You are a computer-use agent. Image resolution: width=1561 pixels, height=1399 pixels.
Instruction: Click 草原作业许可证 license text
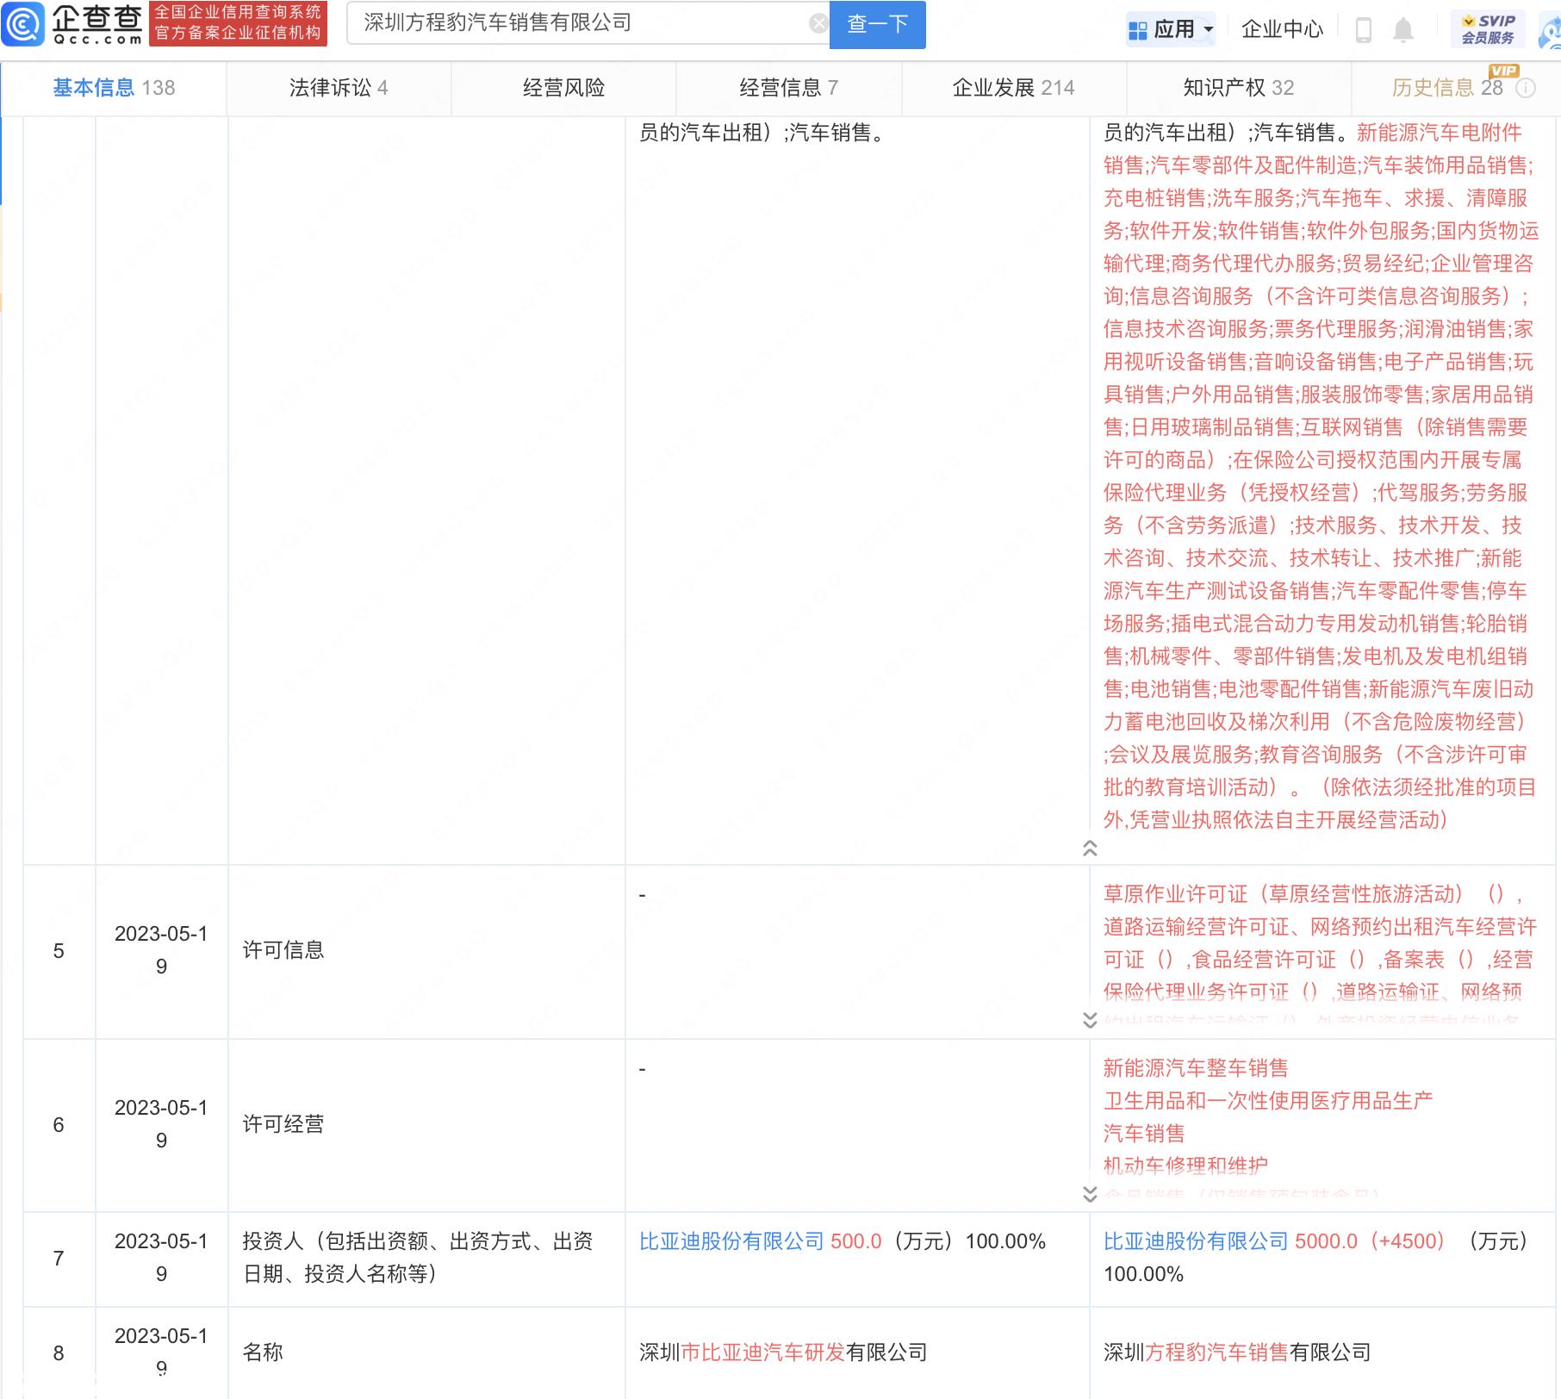coord(1175,894)
